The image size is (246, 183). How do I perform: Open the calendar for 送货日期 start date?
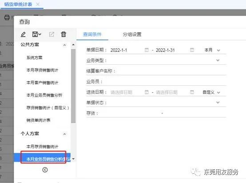pyautogui.click(x=147, y=92)
